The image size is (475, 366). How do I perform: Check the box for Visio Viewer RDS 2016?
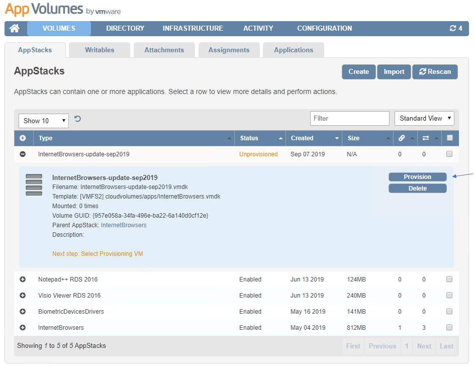(x=449, y=296)
